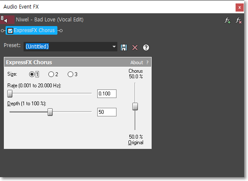Click the audio event speaker icon
The width and height of the screenshot is (248, 181).
click(x=6, y=21)
